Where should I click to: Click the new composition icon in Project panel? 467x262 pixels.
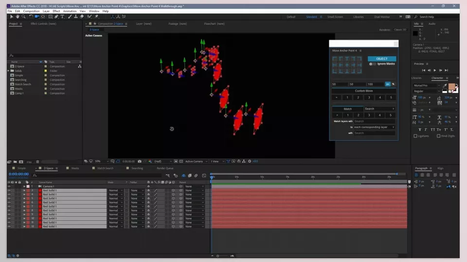(21, 162)
